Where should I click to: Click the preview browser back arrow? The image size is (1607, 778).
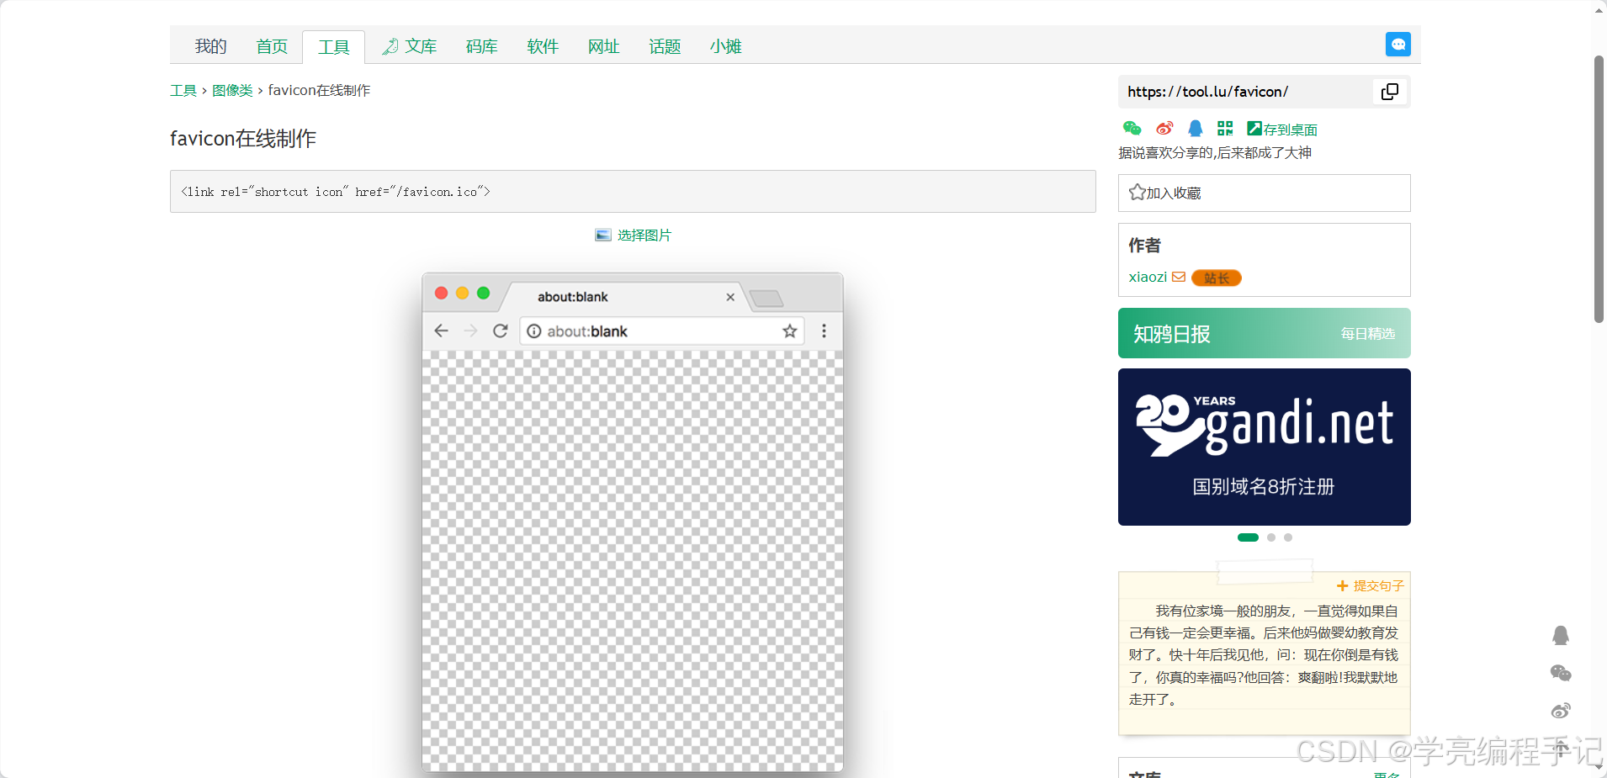pos(442,331)
